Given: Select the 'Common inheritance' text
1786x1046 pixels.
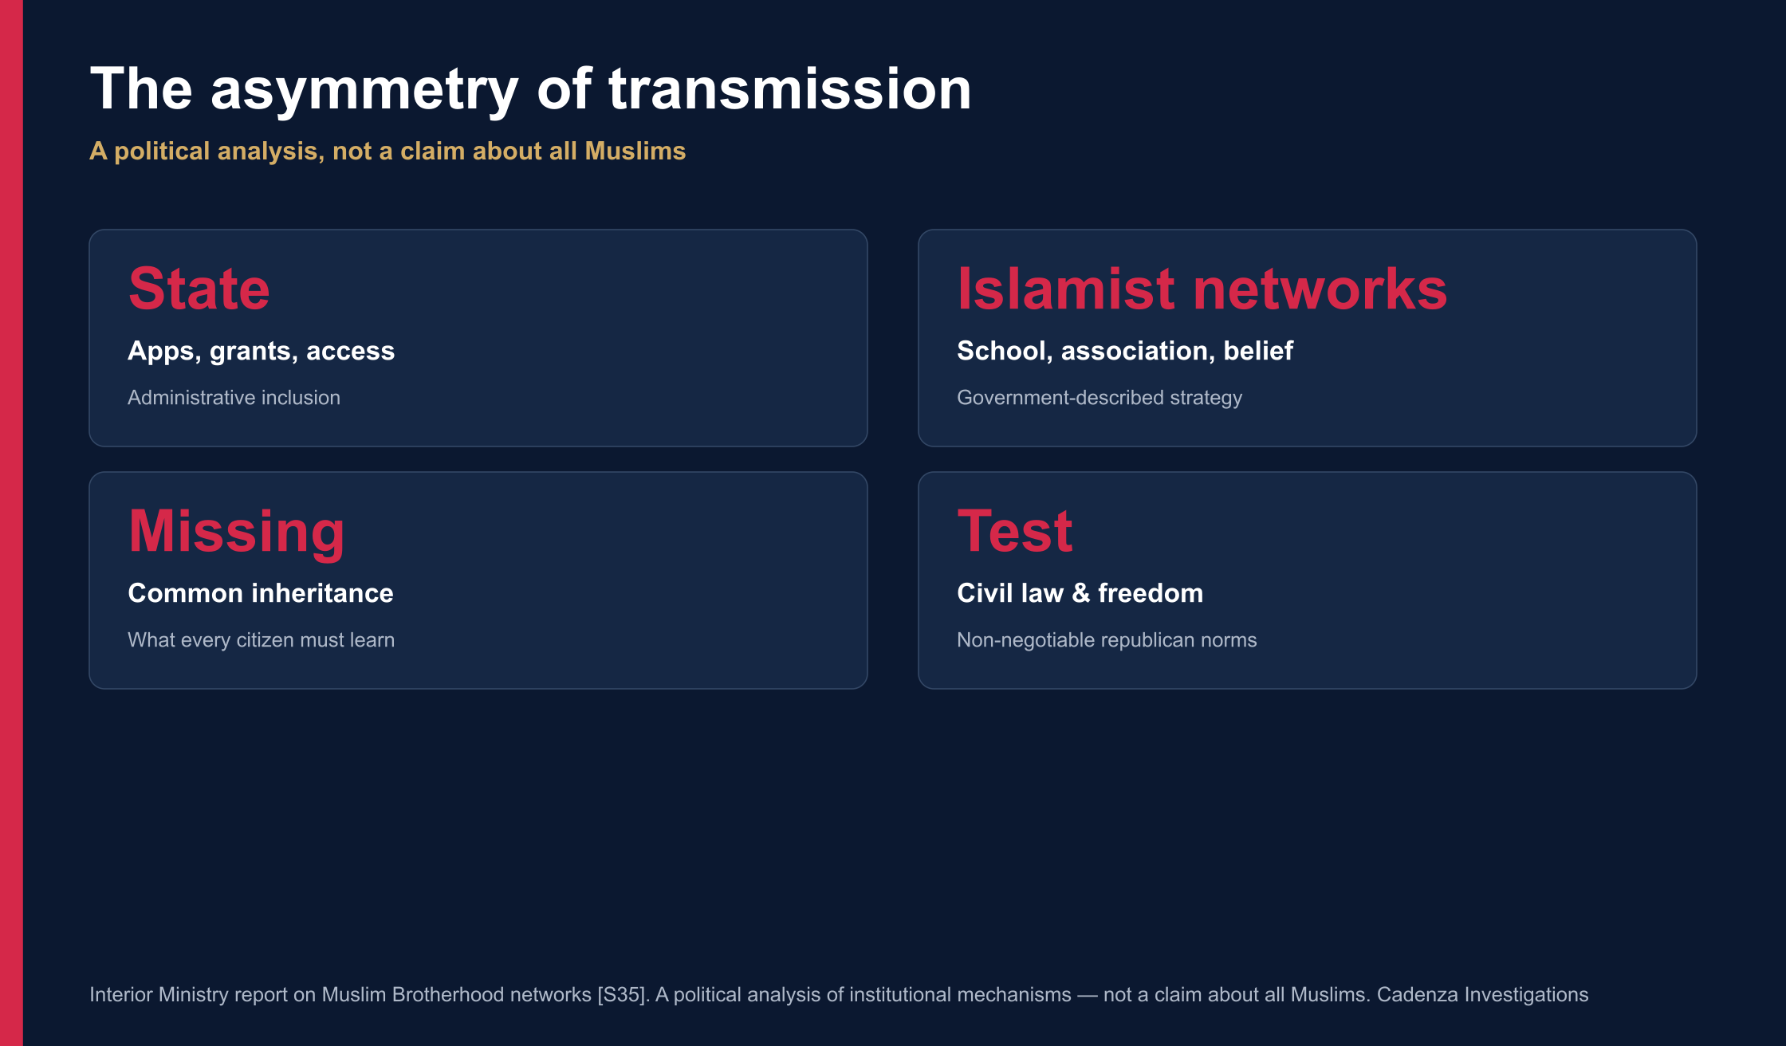Looking at the screenshot, I should 260,593.
